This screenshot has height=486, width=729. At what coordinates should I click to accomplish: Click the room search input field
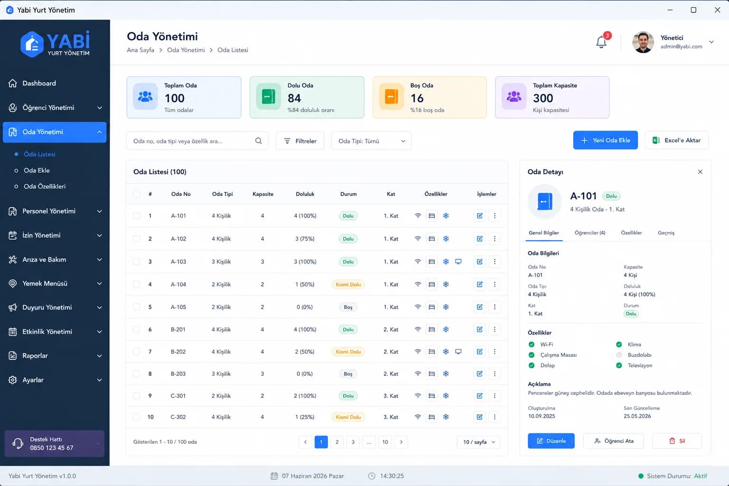[197, 141]
